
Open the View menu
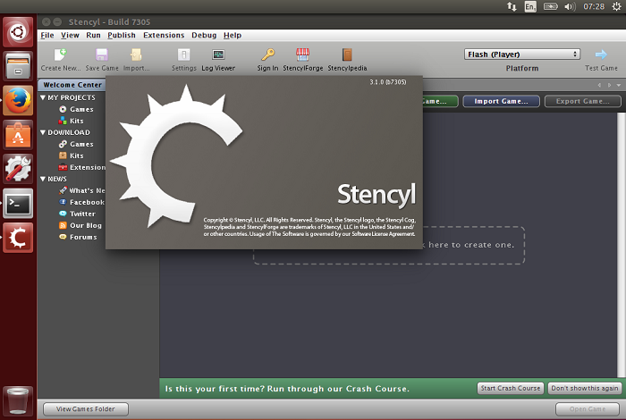pos(70,35)
